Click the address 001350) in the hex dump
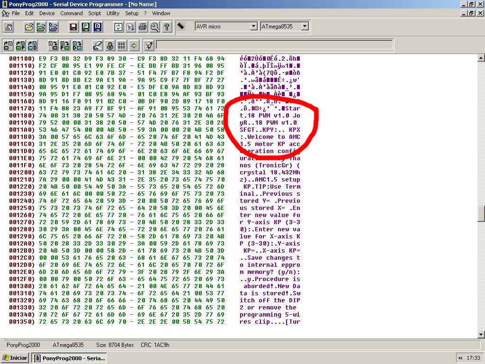 click(22, 322)
